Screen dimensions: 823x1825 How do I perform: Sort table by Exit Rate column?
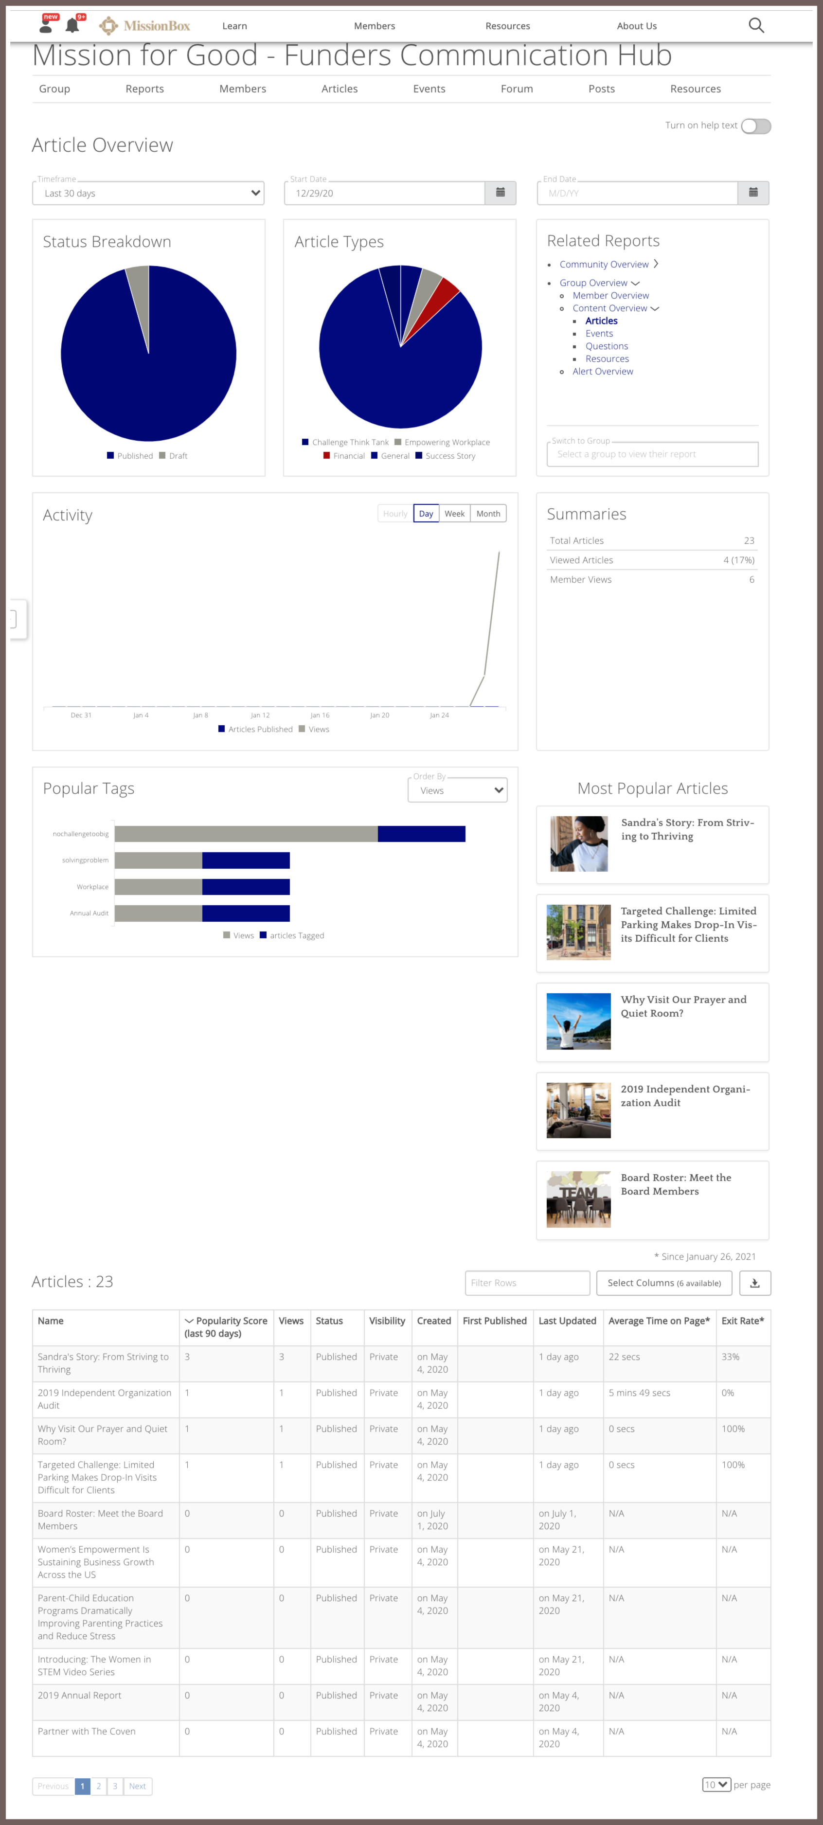pos(742,1321)
